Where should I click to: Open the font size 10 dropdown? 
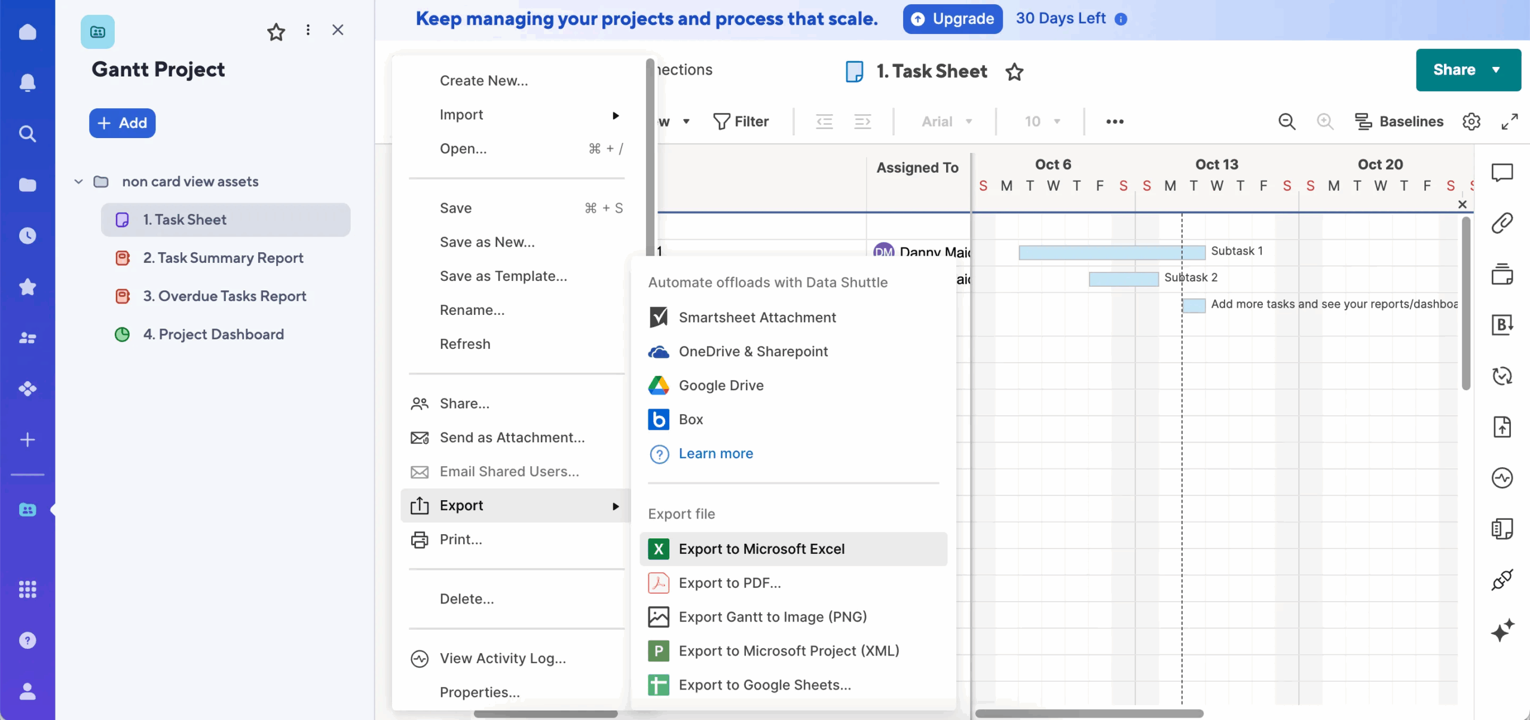tap(1041, 121)
